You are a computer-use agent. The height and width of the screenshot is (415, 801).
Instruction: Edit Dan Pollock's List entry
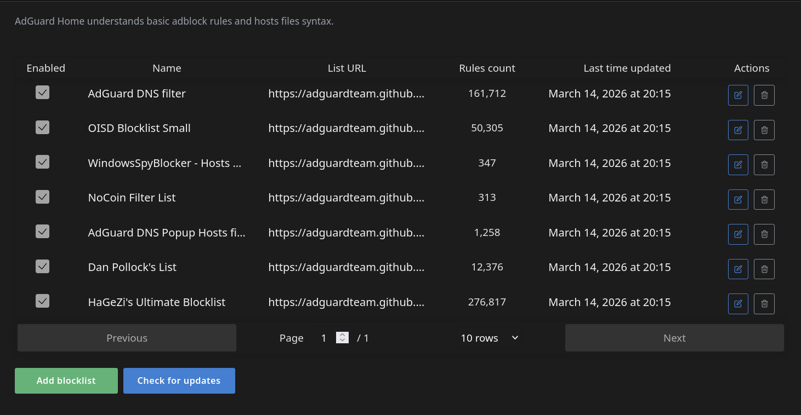(x=738, y=269)
